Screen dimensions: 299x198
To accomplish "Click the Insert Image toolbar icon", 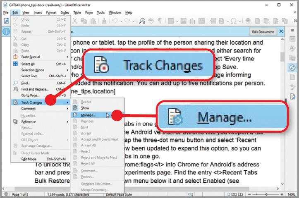I will [x=183, y=21].
